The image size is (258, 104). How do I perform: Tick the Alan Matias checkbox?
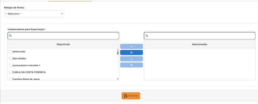(x=11, y=59)
